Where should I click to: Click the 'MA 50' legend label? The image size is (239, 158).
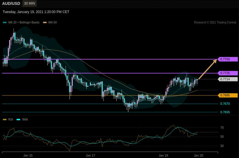[x=53, y=23]
